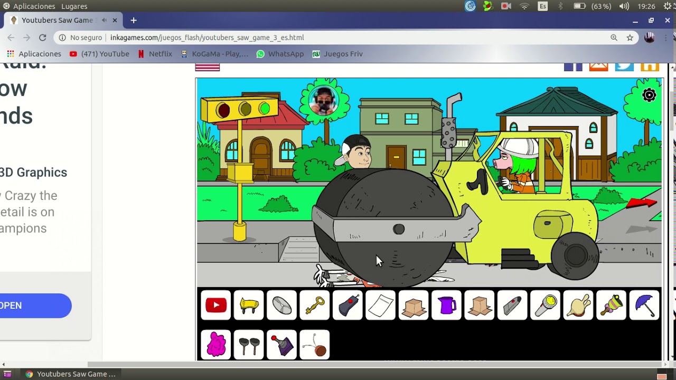Click the US flag language icon
Viewport: 676px width, 380px height.
pos(208,67)
